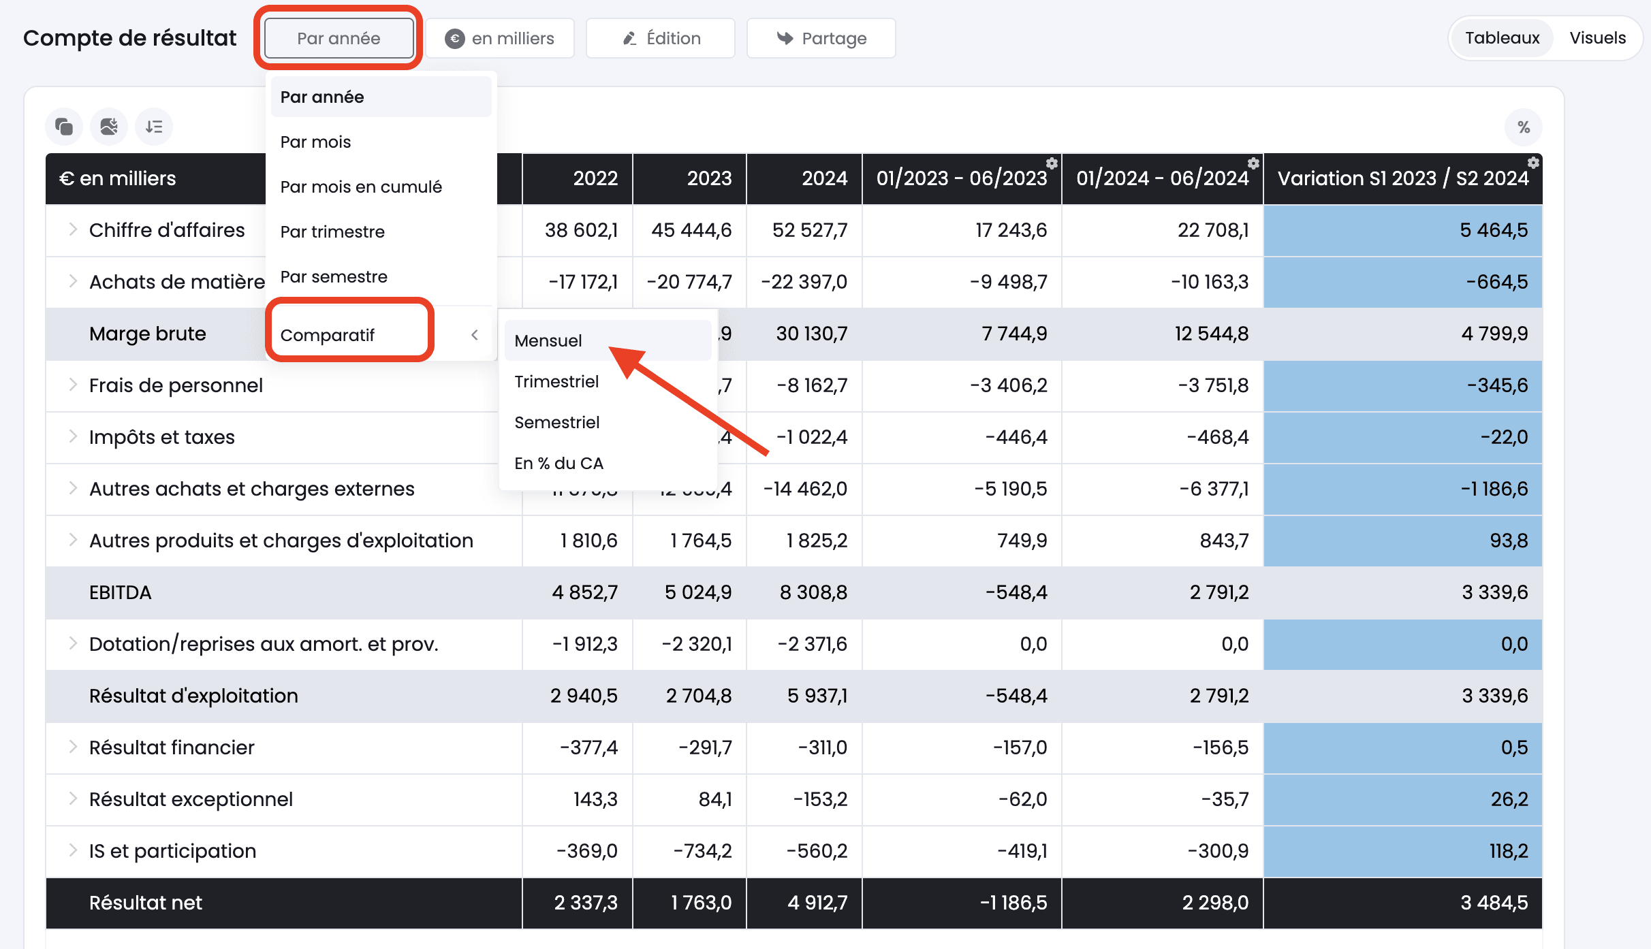This screenshot has height=949, width=1651.
Task: Expand Autres achats et charges externes row
Action: (73, 488)
